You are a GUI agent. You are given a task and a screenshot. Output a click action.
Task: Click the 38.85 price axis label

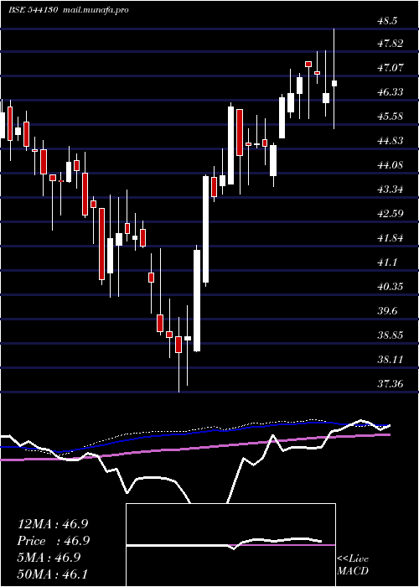click(390, 335)
